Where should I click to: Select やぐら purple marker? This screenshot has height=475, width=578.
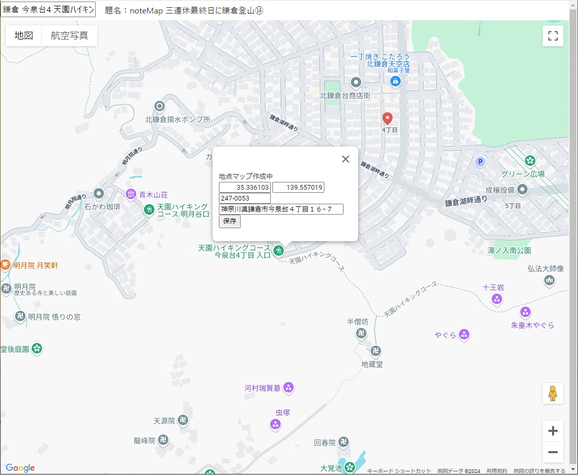pyautogui.click(x=464, y=335)
